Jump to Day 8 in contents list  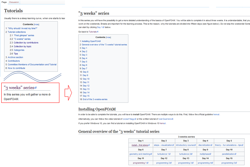(85, 72)
